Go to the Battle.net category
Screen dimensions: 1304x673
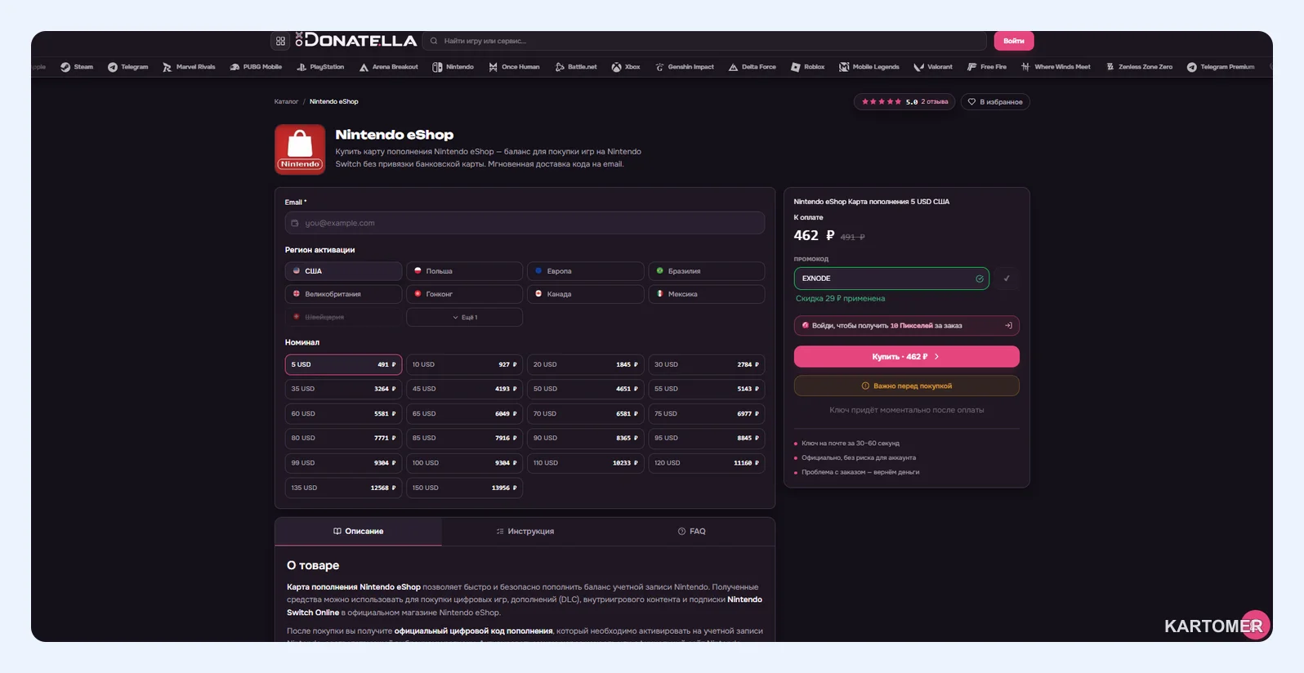point(576,67)
